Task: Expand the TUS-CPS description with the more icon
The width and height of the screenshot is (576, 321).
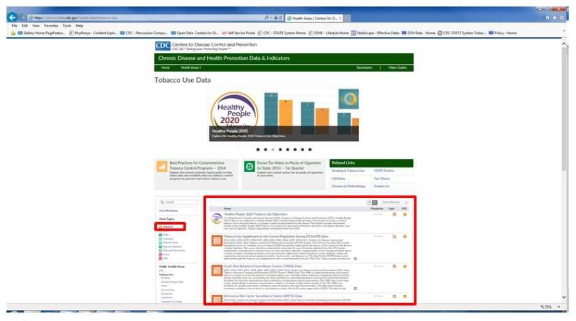Action: 355,259
